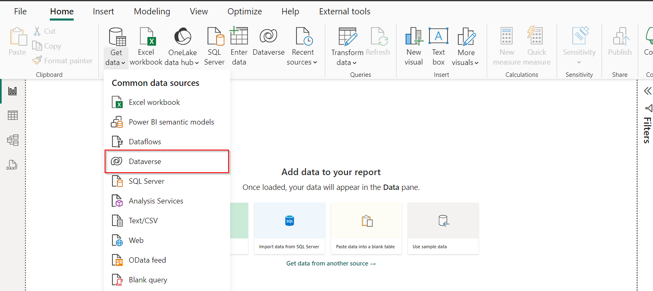Expand the collapsed Filters pane
This screenshot has width=653, height=291.
click(x=648, y=91)
